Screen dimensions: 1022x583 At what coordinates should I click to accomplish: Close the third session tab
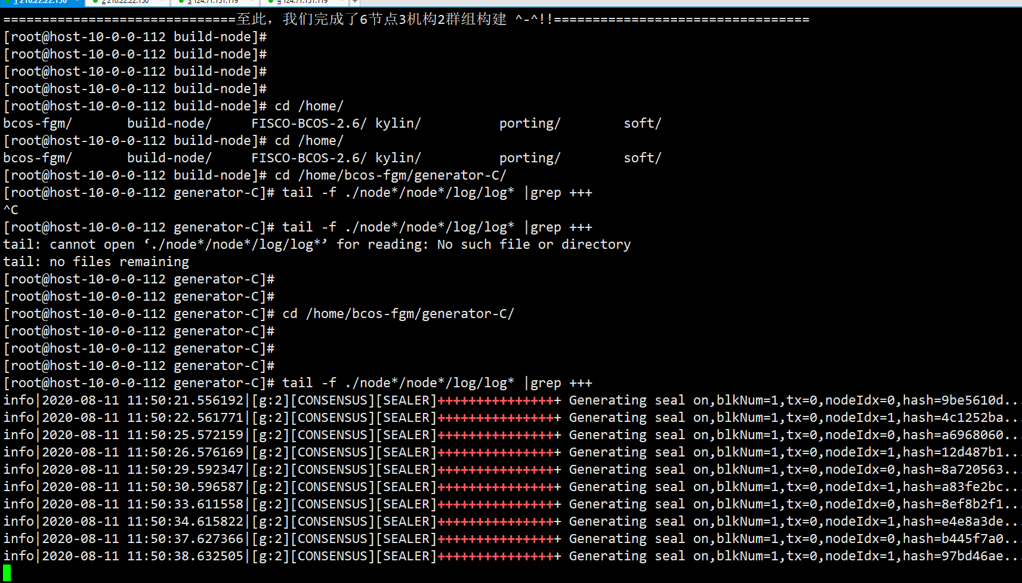[251, 2]
